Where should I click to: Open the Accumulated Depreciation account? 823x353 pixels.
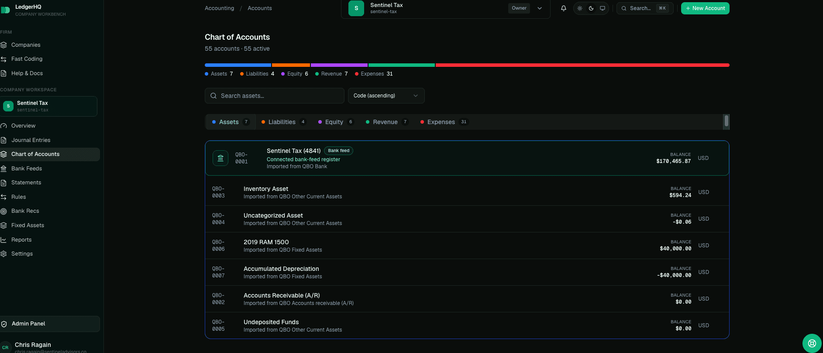pyautogui.click(x=467, y=272)
